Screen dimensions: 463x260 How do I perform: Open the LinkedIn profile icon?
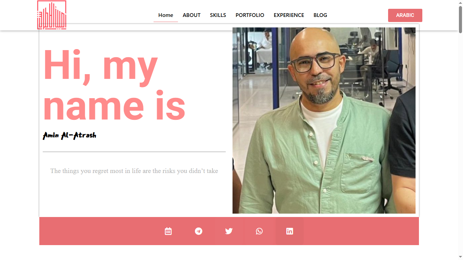(x=289, y=231)
